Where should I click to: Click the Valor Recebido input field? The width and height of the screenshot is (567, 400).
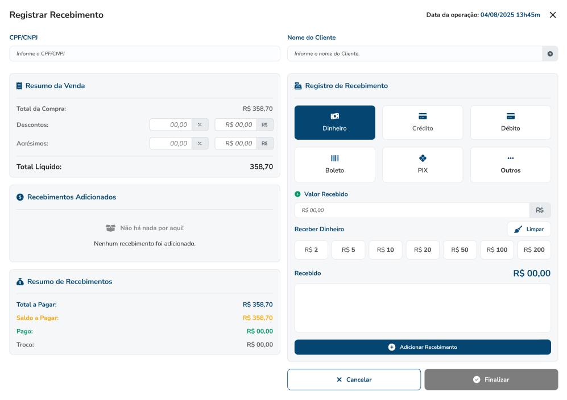(411, 210)
